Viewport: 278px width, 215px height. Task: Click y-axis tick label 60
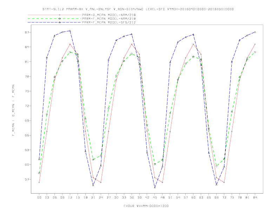(x=27, y=165)
